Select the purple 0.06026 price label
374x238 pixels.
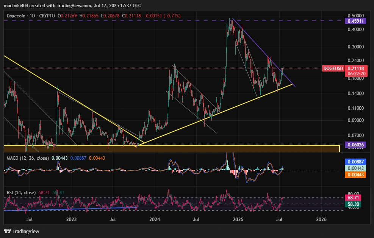356,145
